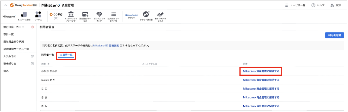Open 簡易資金繰り予測 in the sidebar

[14, 42]
